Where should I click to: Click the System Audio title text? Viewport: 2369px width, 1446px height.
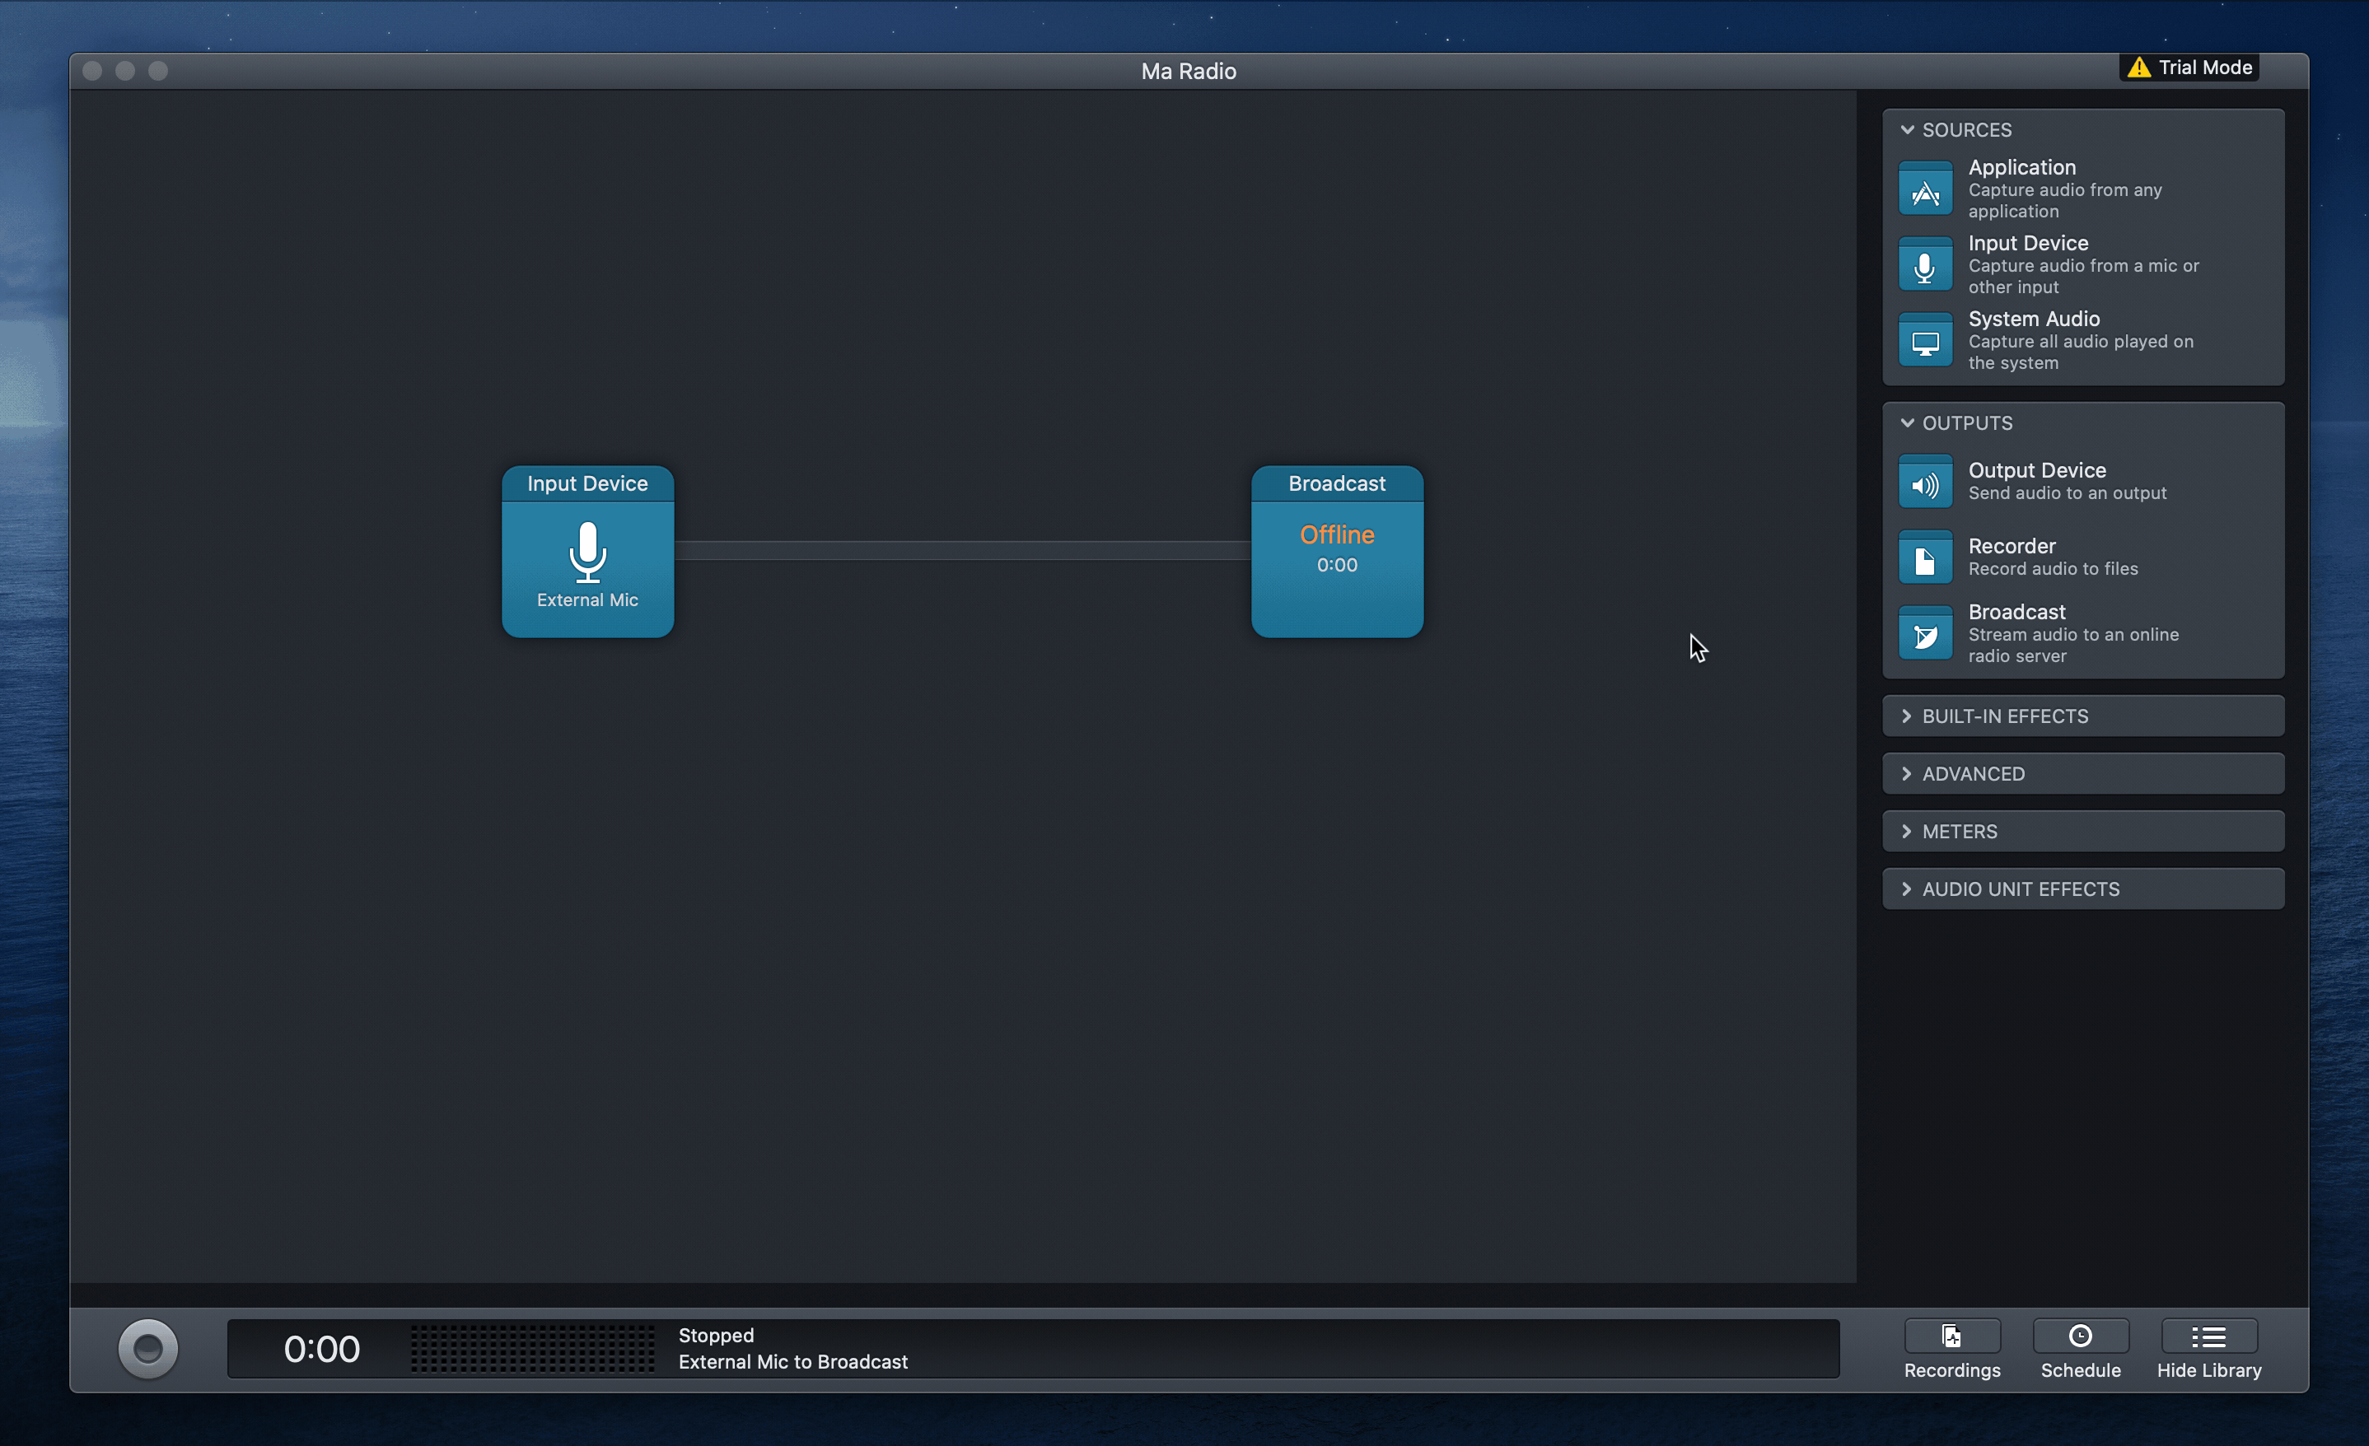pos(2035,320)
